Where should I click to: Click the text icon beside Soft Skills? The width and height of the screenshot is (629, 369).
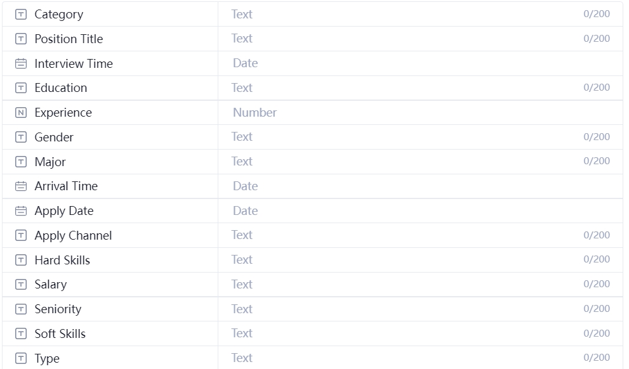21,333
